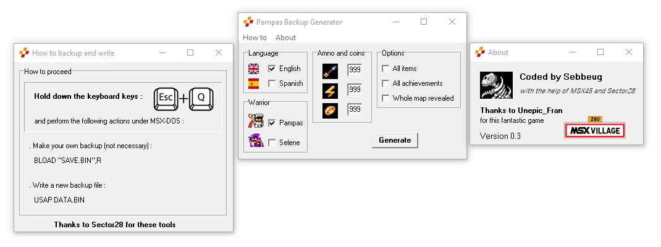The height and width of the screenshot is (247, 661).
Task: Minimize the About window
Action: coord(573,52)
